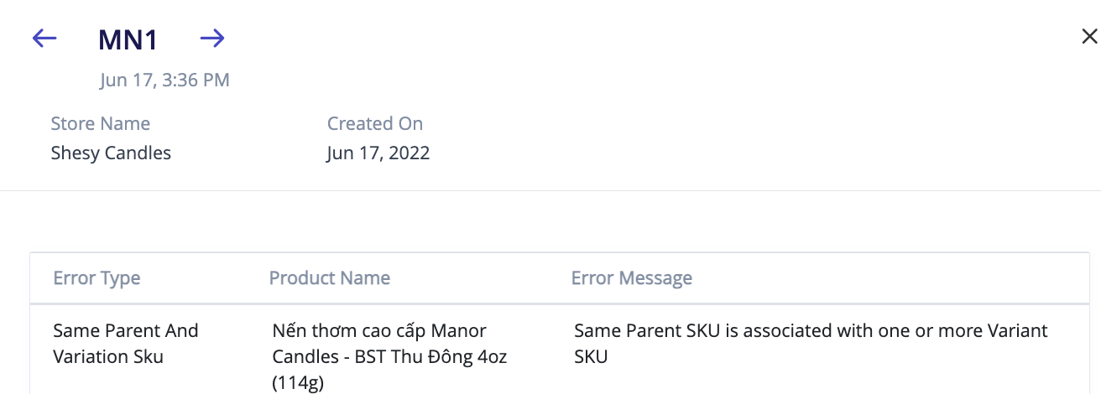Image resolution: width=1101 pixels, height=394 pixels.
Task: Click 'Candles - BST Thu Đông 4oz' text line
Action: point(389,356)
